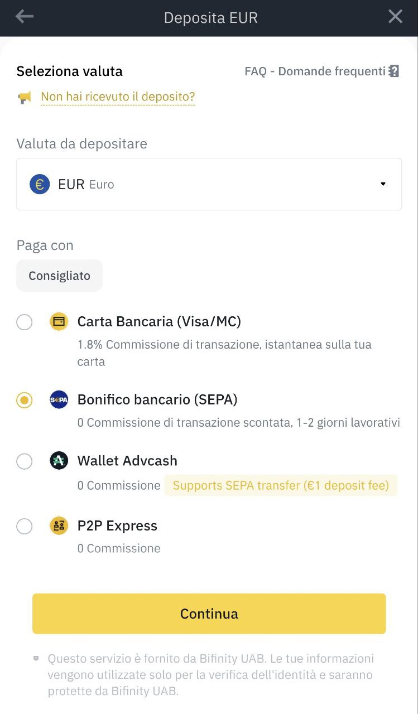Choose the P2P Express radio option
This screenshot has width=418, height=714.
tap(25, 527)
